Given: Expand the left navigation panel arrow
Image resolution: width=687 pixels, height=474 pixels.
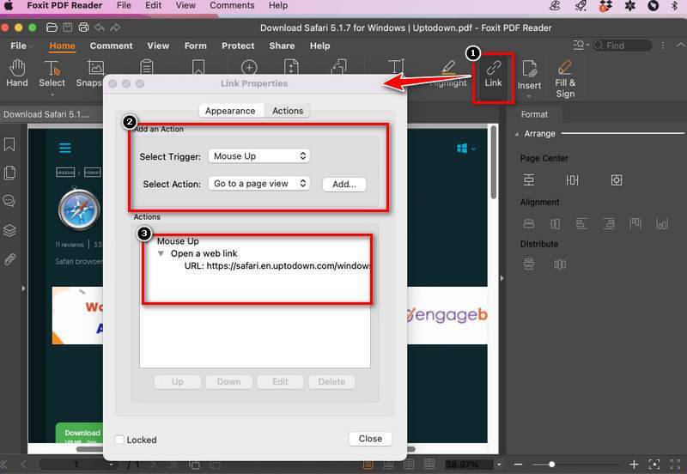Looking at the screenshot, I should 23,289.
